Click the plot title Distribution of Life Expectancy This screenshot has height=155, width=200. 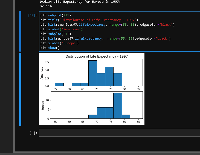(97, 56)
